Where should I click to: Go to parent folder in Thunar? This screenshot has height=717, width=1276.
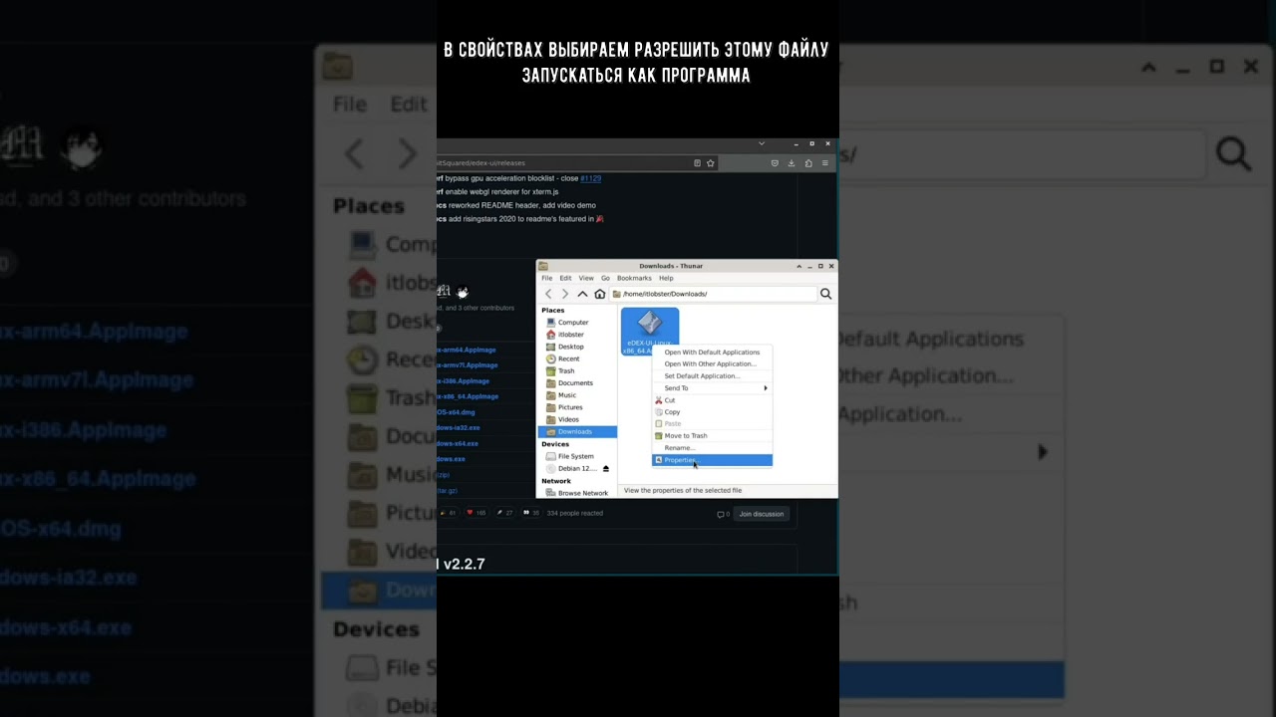(582, 294)
